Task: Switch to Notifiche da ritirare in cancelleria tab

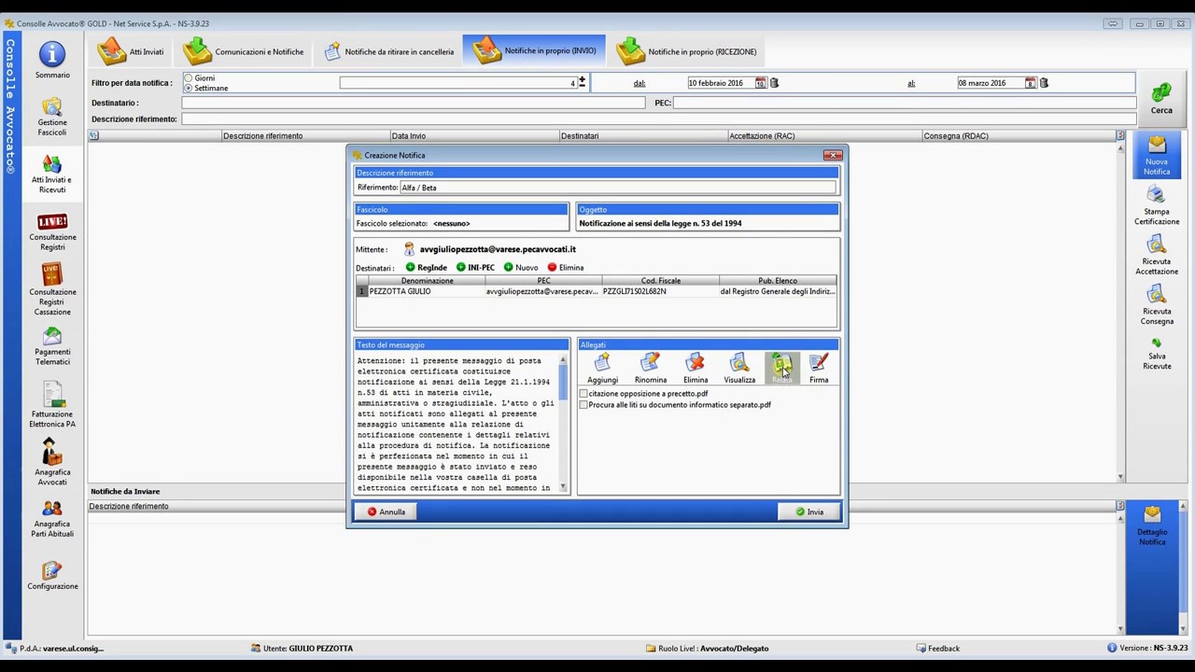Action: coord(388,51)
